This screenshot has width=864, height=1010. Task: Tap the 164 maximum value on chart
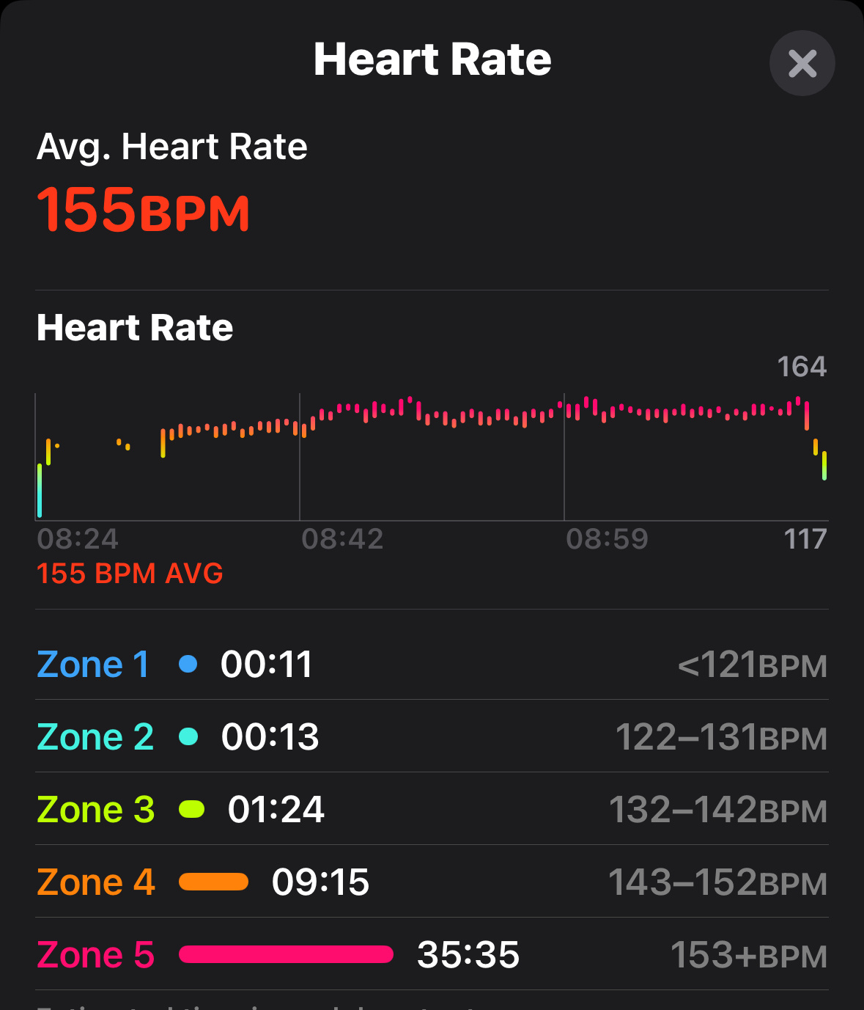click(802, 367)
